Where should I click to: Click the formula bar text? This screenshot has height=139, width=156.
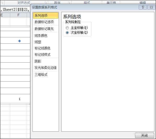[x=15, y=9]
